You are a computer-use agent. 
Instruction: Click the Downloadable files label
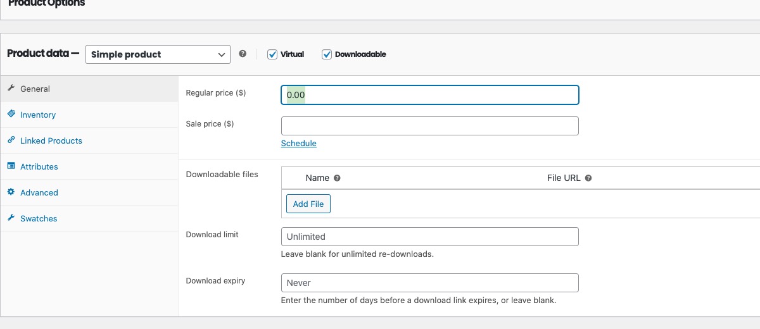point(222,174)
